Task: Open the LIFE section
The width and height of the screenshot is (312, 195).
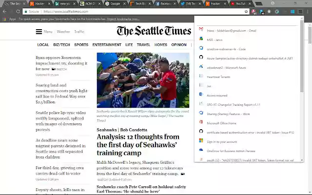Action: [x=129, y=45]
